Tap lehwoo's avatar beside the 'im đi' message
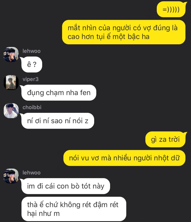The width and height of the screenshot is (191, 222). 11,176
